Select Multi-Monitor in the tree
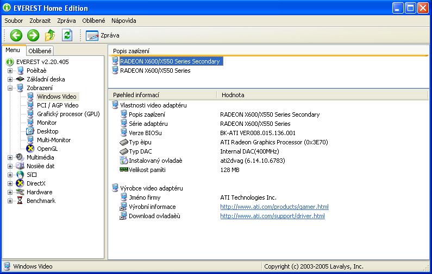Viewport: 432px width, 274px height. coord(54,140)
